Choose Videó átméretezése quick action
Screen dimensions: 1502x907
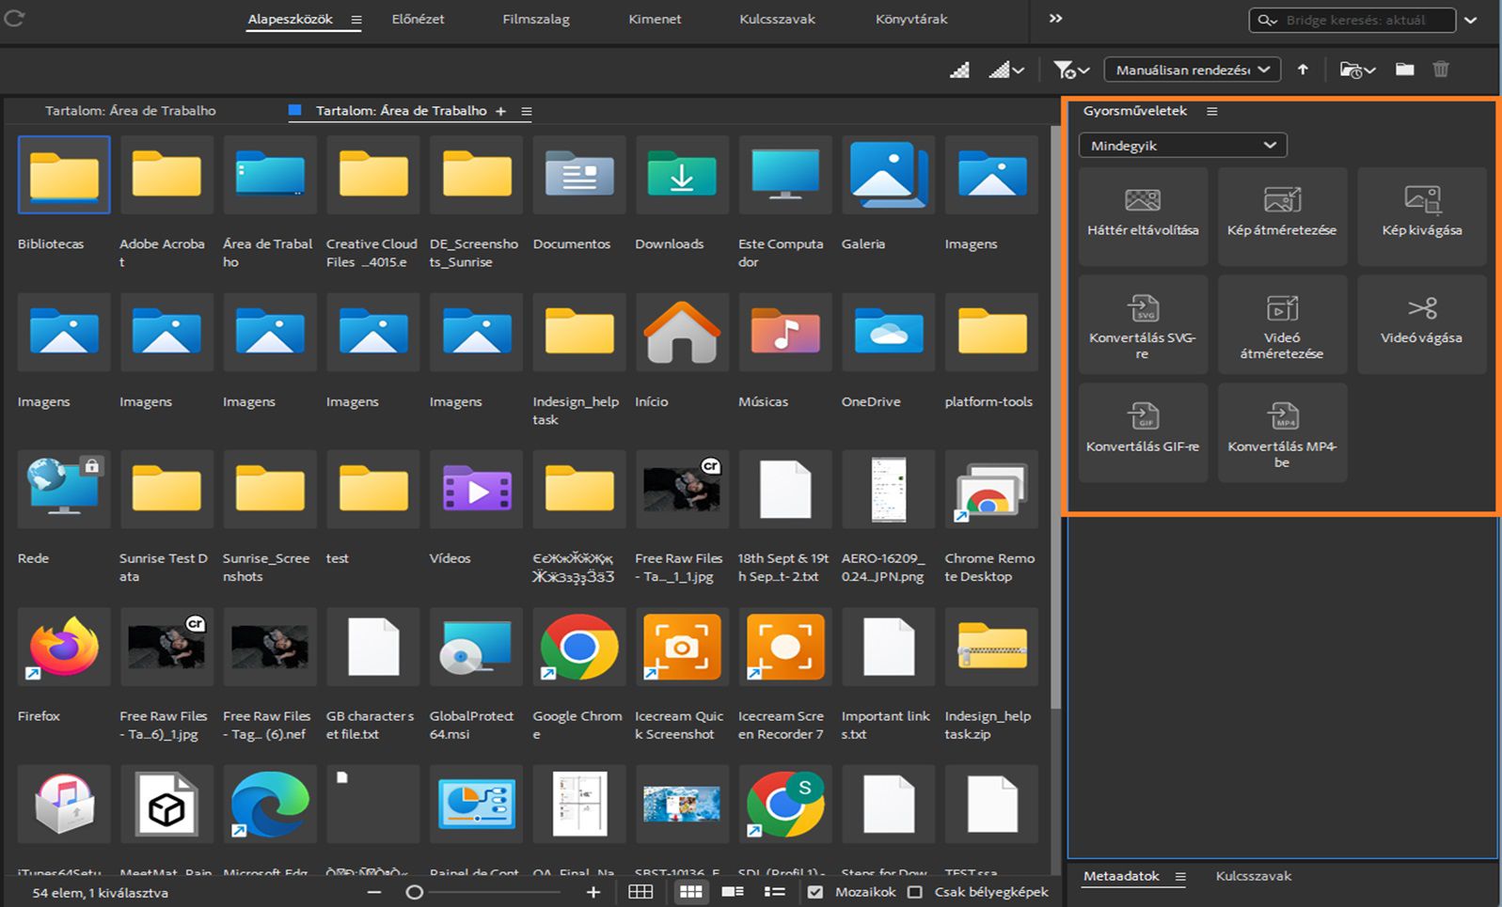point(1282,324)
